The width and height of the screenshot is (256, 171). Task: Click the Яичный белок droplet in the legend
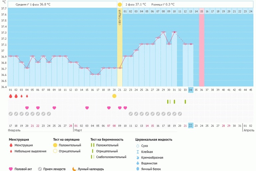[138, 169]
